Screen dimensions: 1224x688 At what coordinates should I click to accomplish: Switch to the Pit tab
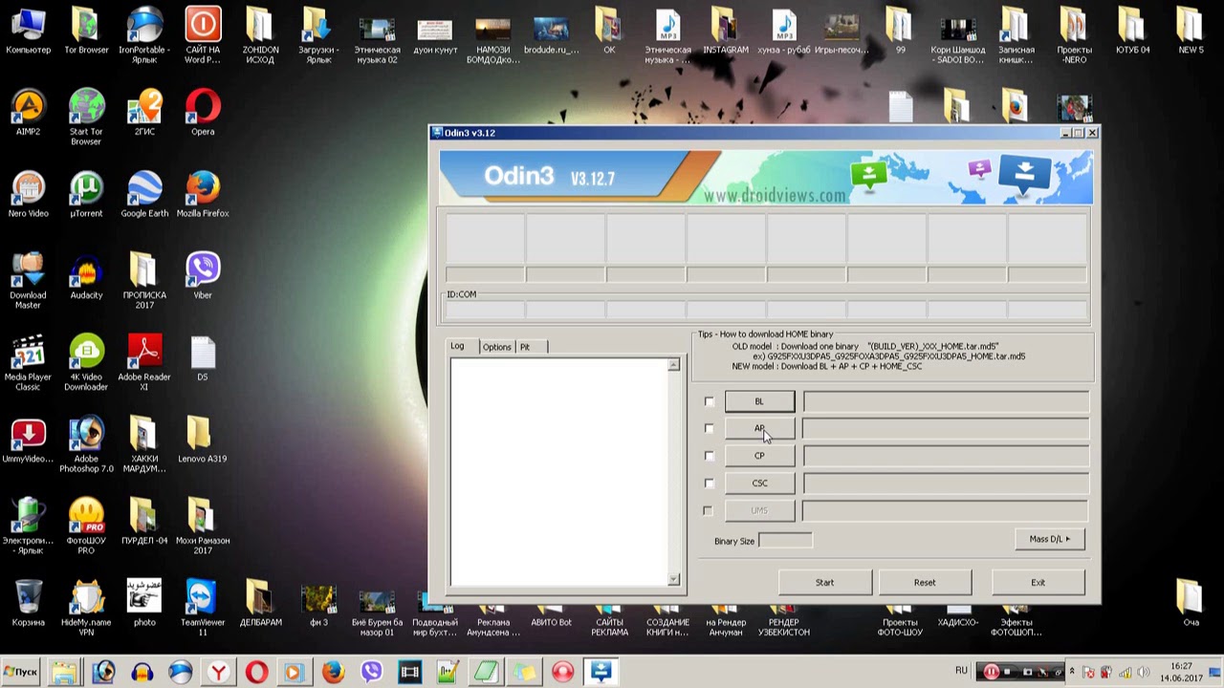coord(524,347)
